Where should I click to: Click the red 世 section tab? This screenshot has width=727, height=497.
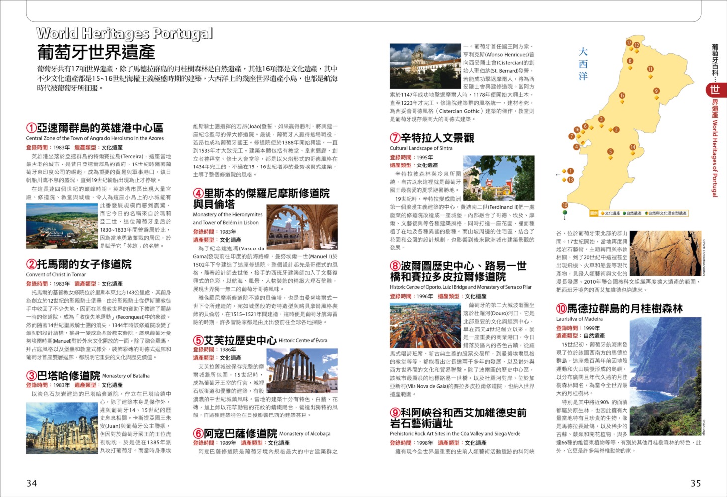pos(715,89)
